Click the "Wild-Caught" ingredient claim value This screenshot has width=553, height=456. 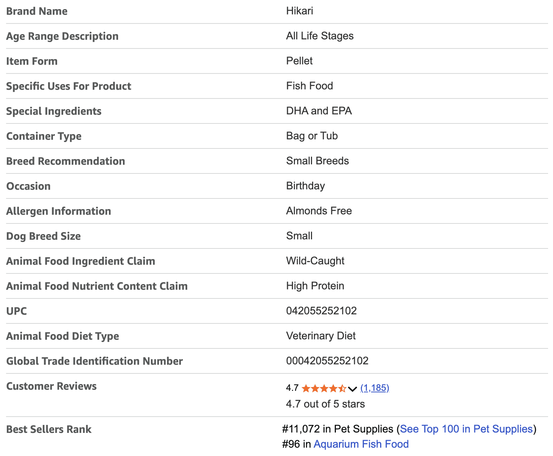click(315, 261)
